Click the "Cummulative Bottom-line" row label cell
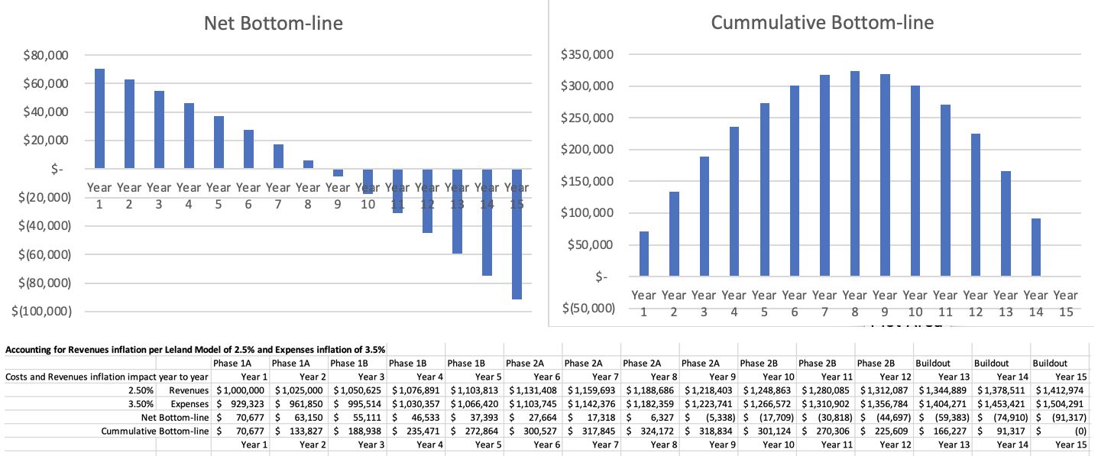The height and width of the screenshot is (456, 1098). pyautogui.click(x=155, y=431)
